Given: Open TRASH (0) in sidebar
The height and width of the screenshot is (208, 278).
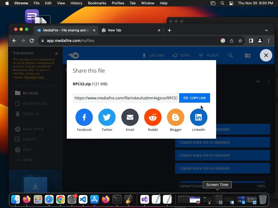Looking at the screenshot, I should click(27, 114).
